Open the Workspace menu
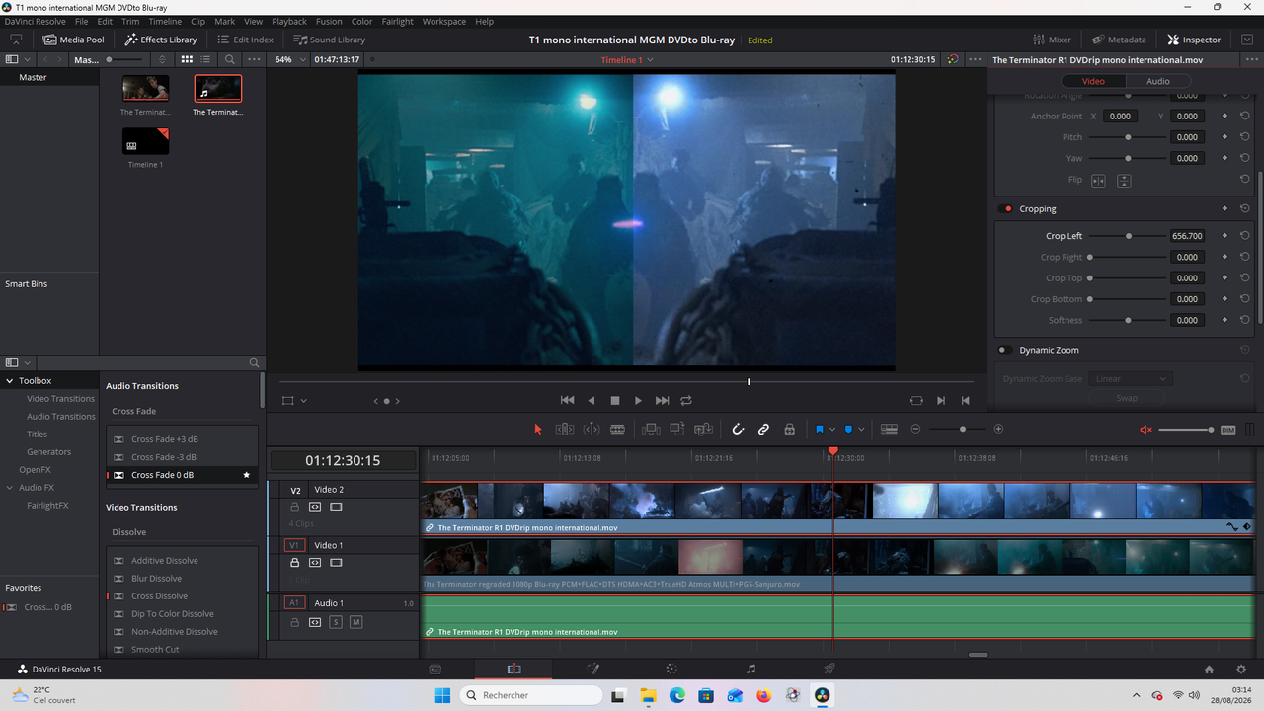The height and width of the screenshot is (711, 1264). click(444, 21)
